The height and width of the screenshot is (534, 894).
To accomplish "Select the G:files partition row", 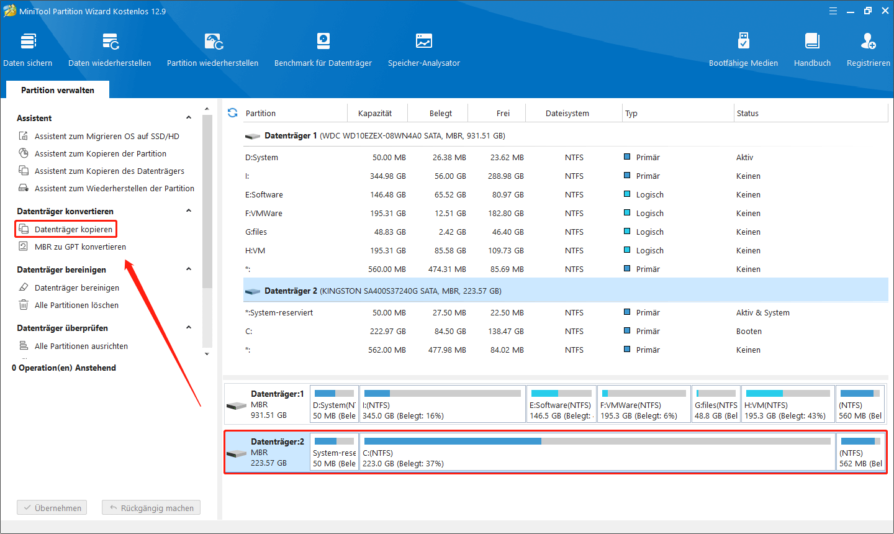I will [565, 232].
